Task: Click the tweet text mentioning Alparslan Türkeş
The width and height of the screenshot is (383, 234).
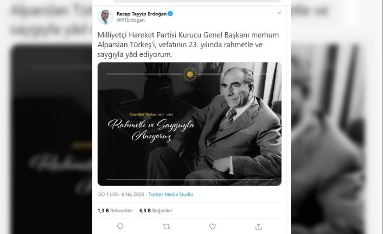Action: [188, 45]
